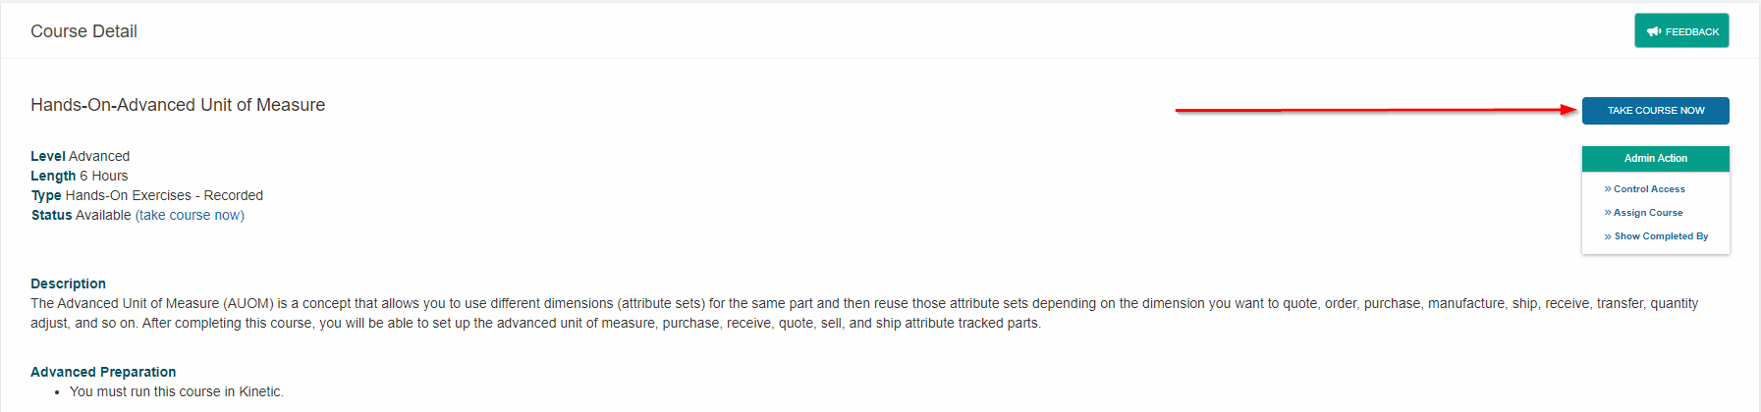This screenshot has width=1761, height=412.
Task: Click the Course Detail page heading
Action: pos(83,31)
